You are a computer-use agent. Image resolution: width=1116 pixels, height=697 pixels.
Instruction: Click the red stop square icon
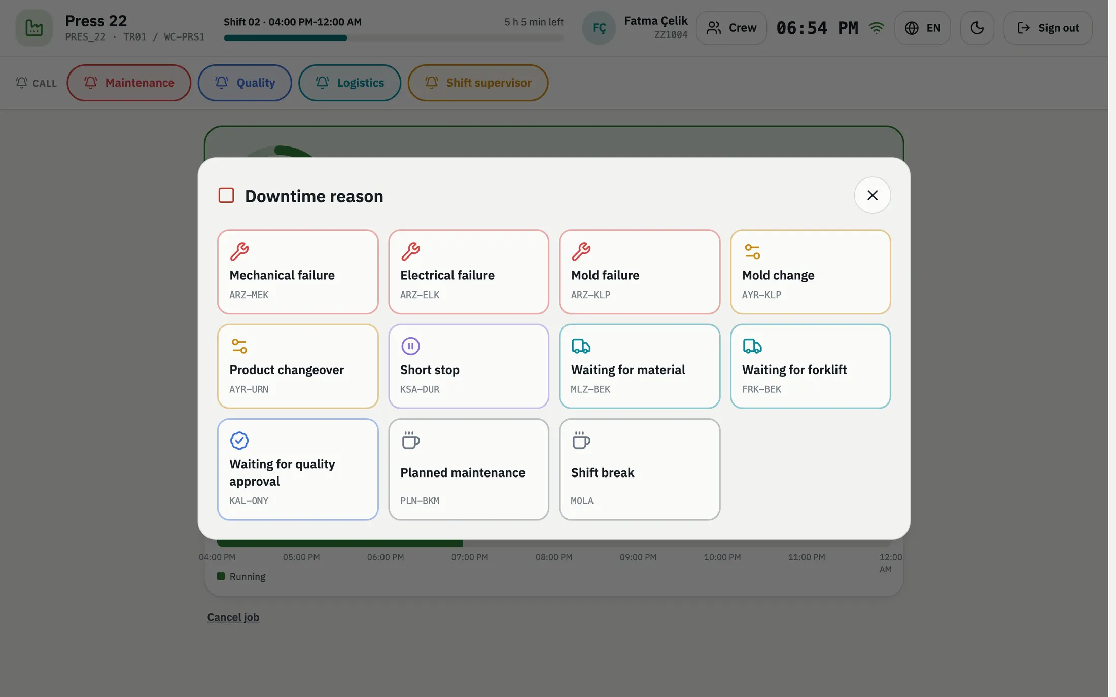tap(226, 195)
